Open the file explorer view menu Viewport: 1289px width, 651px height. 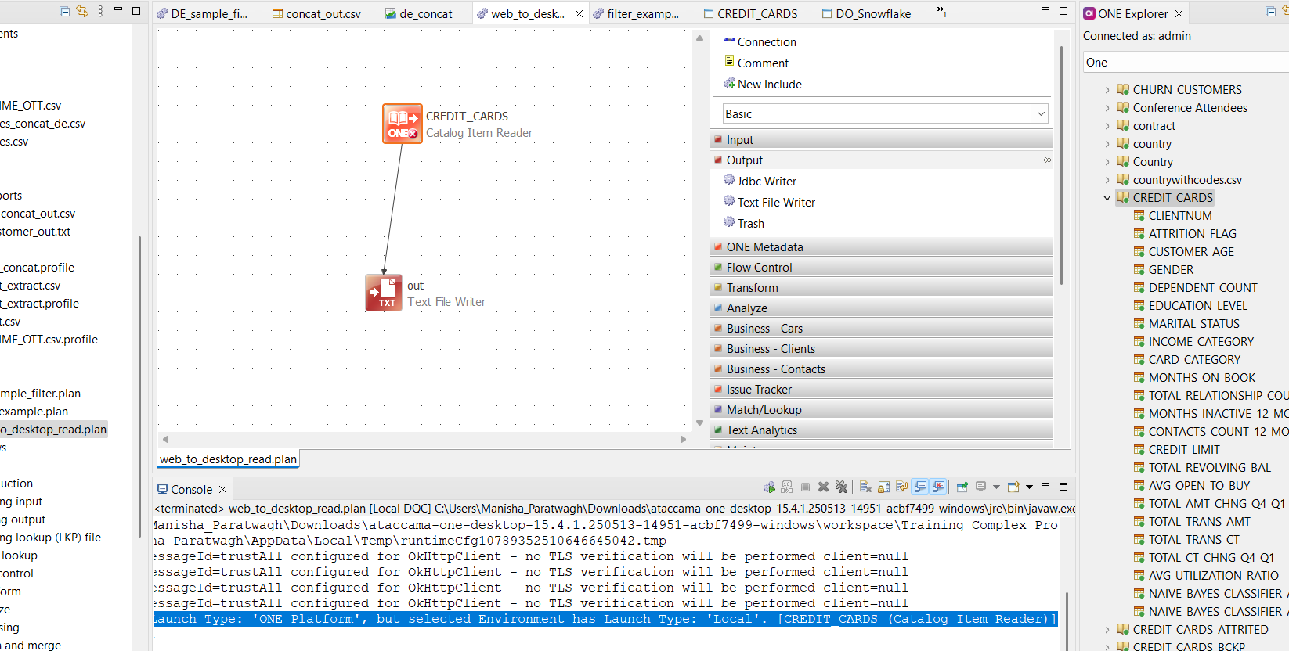(100, 11)
